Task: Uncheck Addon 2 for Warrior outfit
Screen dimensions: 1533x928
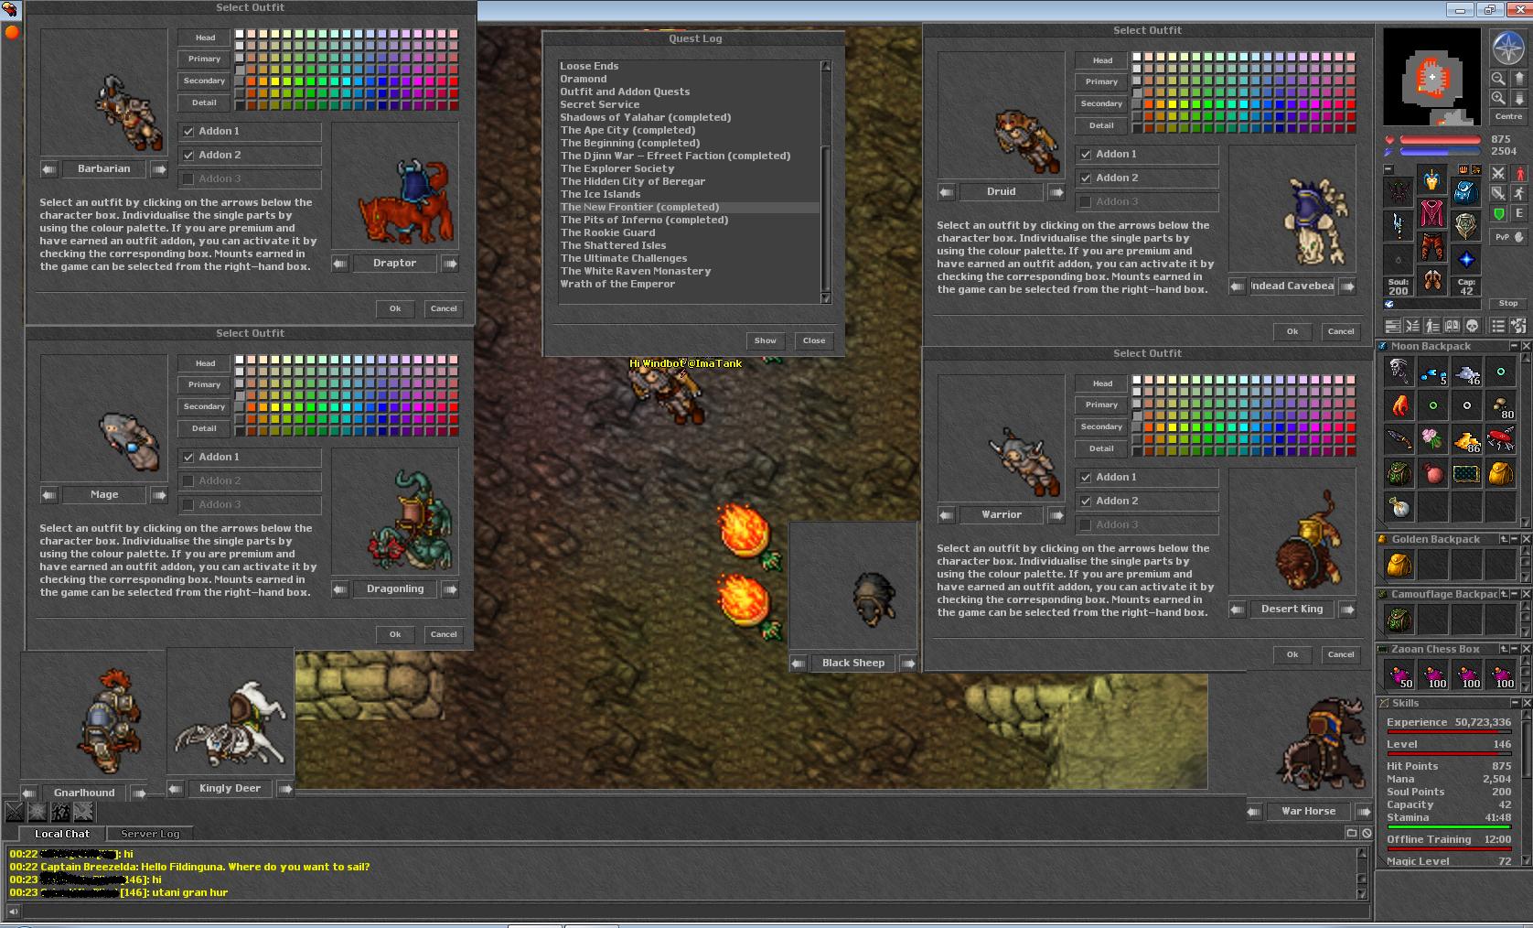Action: click(x=1086, y=502)
